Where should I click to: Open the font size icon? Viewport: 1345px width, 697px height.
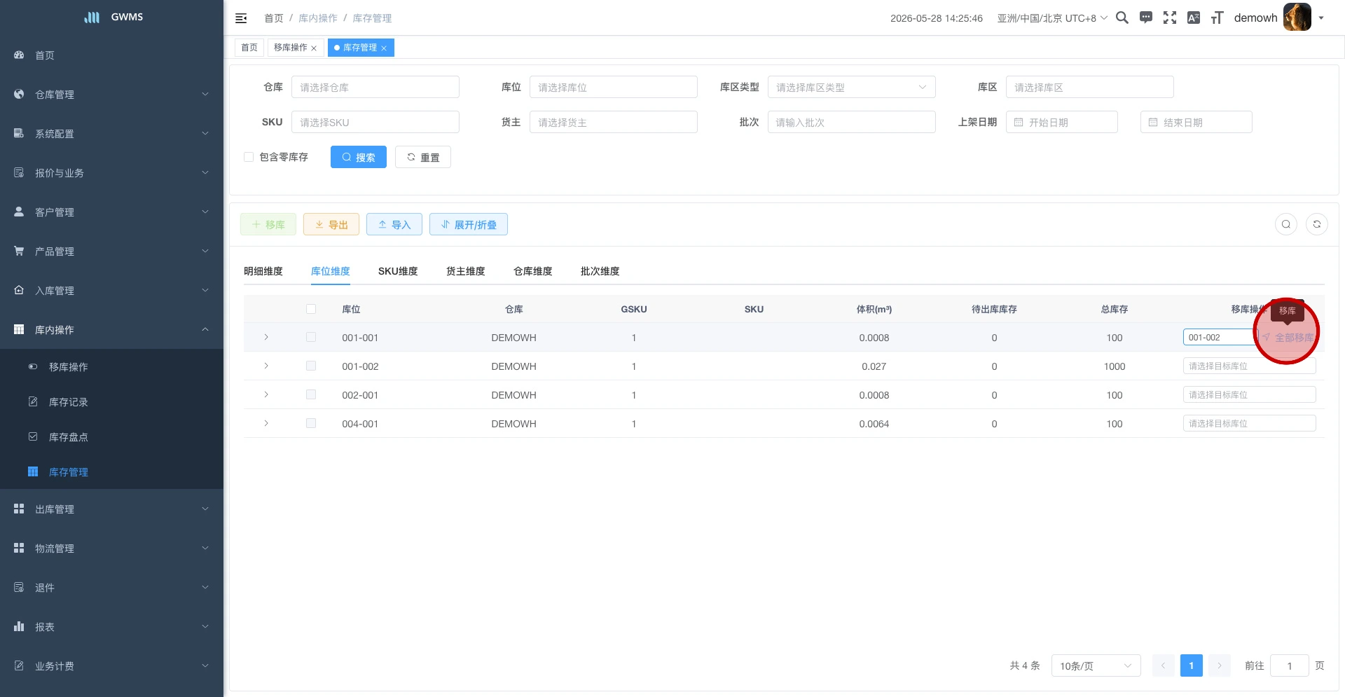pos(1218,18)
